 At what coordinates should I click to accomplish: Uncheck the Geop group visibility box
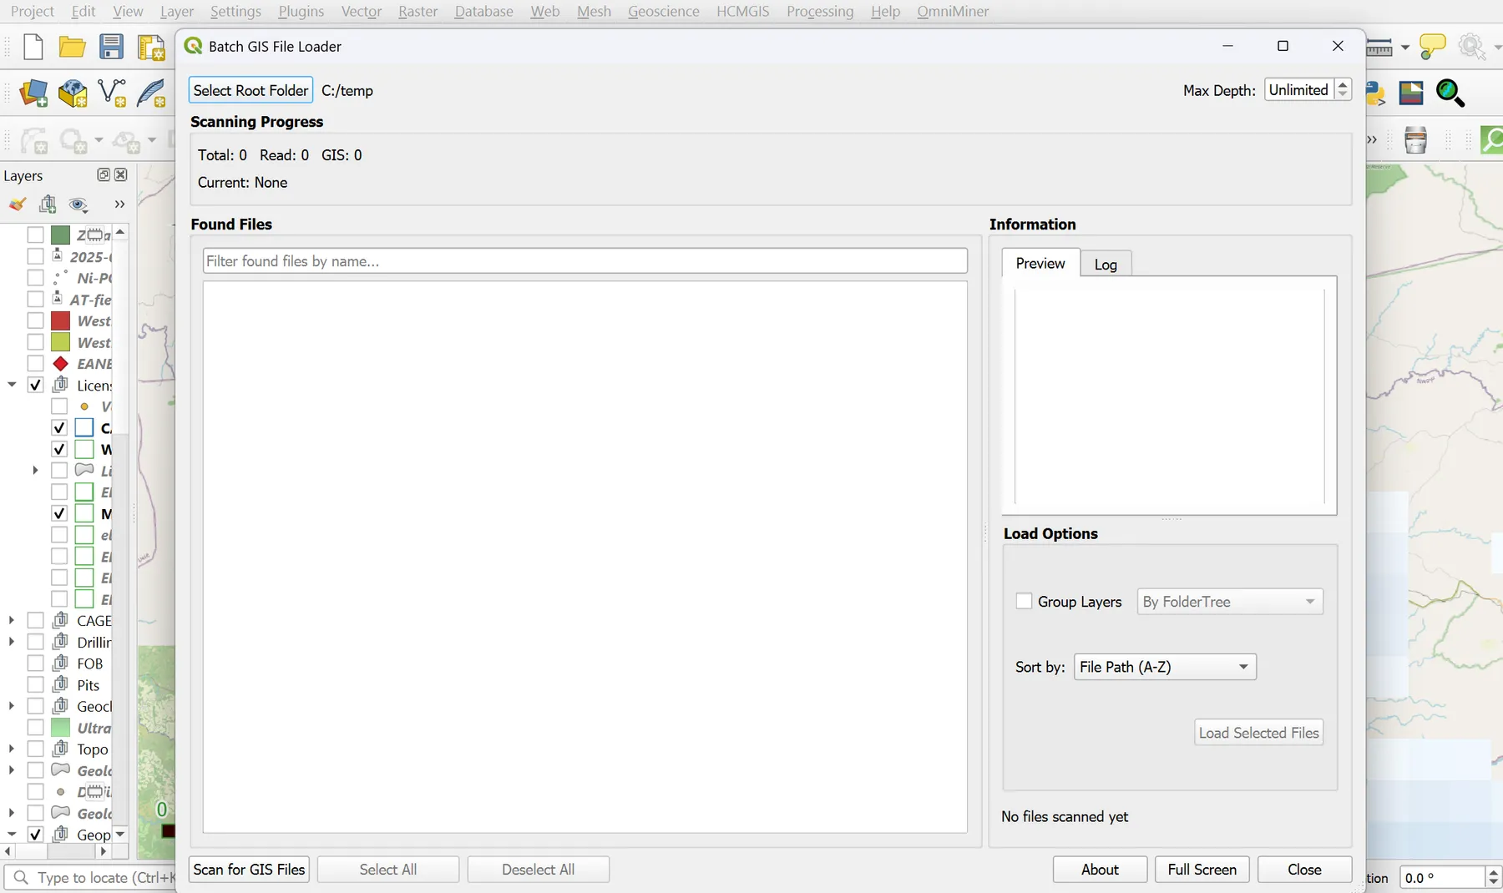(x=35, y=834)
